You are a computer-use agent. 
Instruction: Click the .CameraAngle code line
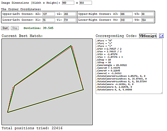click(x=112, y=65)
